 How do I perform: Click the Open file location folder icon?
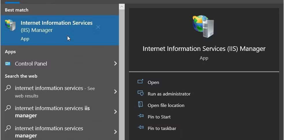pyautogui.click(x=140, y=104)
